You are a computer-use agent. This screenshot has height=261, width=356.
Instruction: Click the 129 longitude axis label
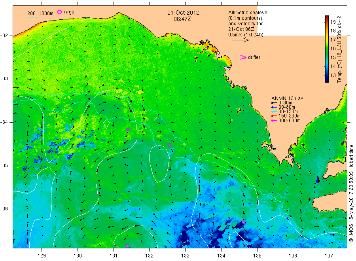pos(42,256)
